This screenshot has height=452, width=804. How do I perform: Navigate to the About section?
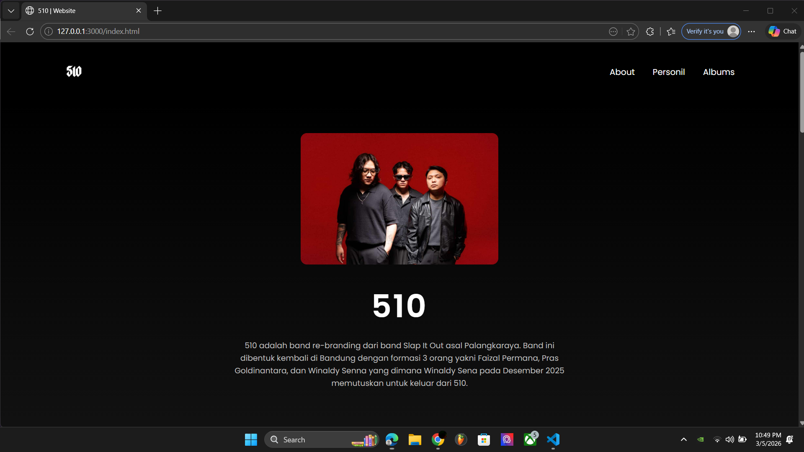[622, 72]
